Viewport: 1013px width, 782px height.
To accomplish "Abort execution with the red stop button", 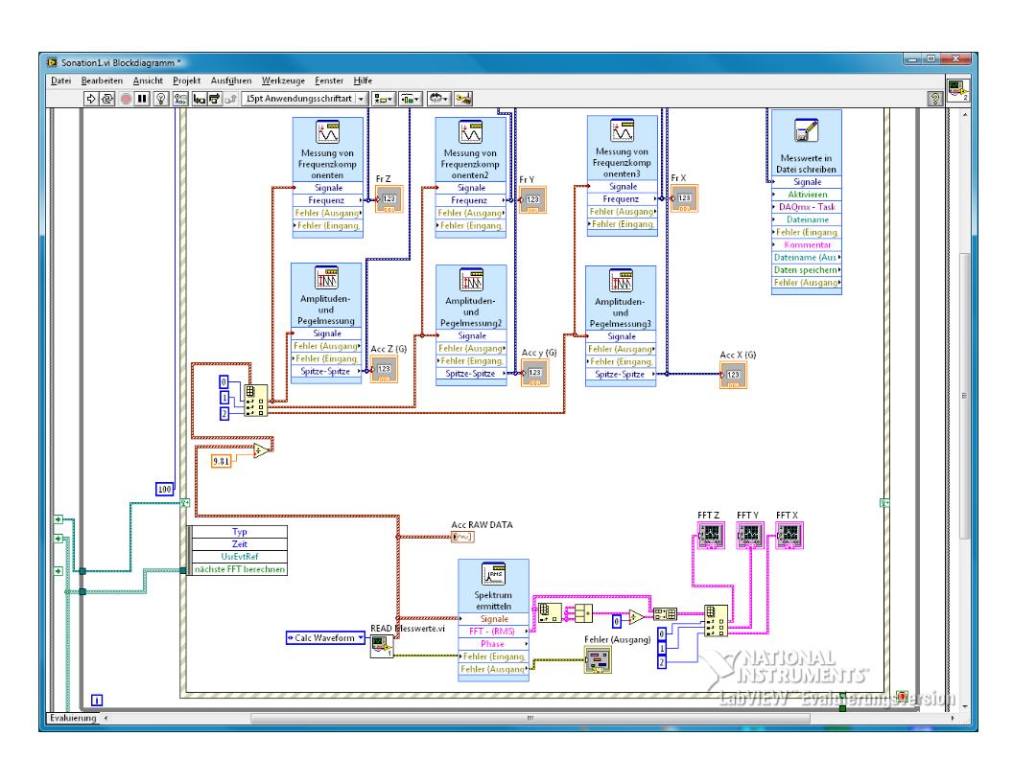I will [x=126, y=99].
